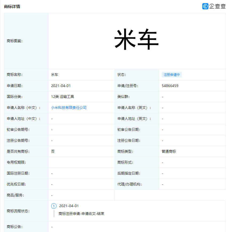Click the 米车 trademark name text value
Viewport: 229px width, 232px height.
[x=54, y=75]
